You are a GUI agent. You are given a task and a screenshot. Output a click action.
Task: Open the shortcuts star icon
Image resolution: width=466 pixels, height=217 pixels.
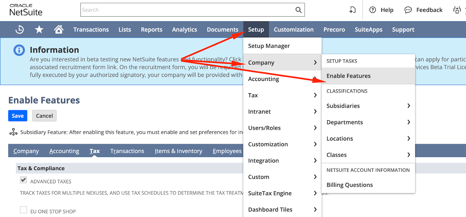tap(39, 29)
